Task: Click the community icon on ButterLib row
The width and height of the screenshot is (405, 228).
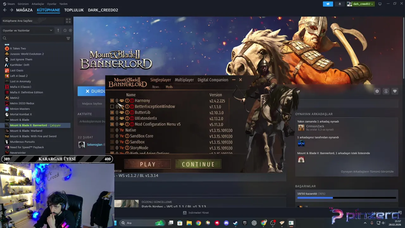Action: pyautogui.click(x=122, y=112)
